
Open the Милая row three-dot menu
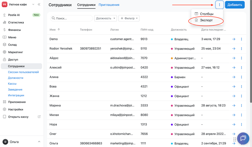[x=241, y=115]
